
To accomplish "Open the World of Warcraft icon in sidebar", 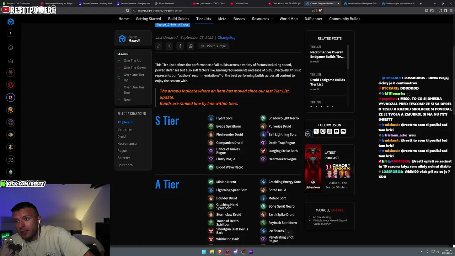I will pyautogui.click(x=11, y=110).
